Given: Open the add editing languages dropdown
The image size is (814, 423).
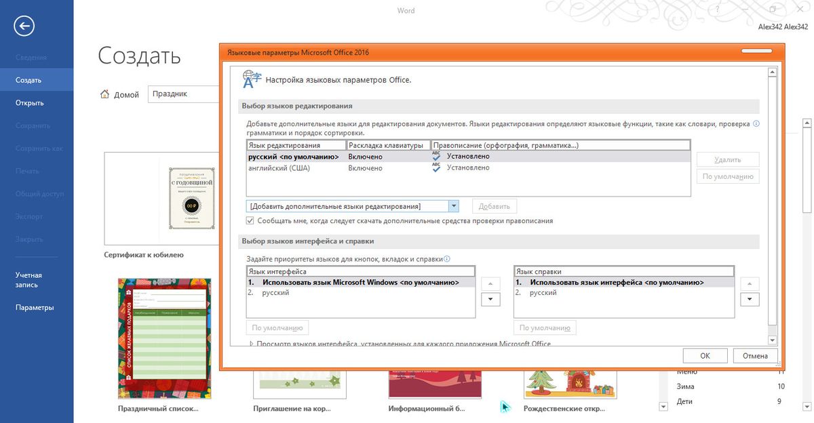Looking at the screenshot, I should point(454,206).
